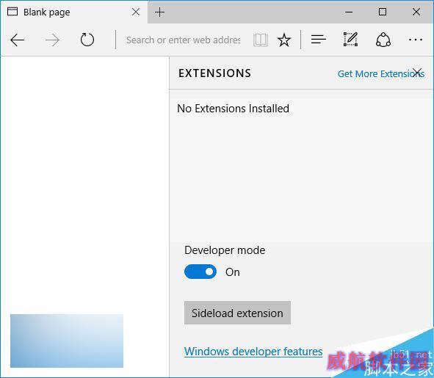Open a new tab with plus button
The height and width of the screenshot is (378, 434).
click(x=159, y=12)
